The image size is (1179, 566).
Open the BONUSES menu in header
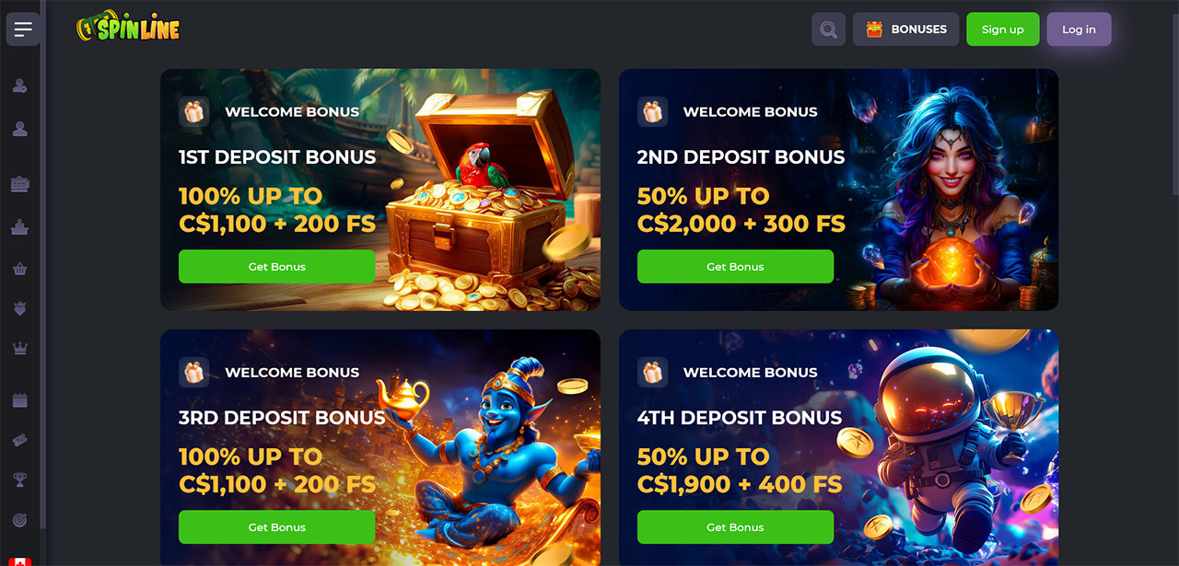pyautogui.click(x=906, y=29)
